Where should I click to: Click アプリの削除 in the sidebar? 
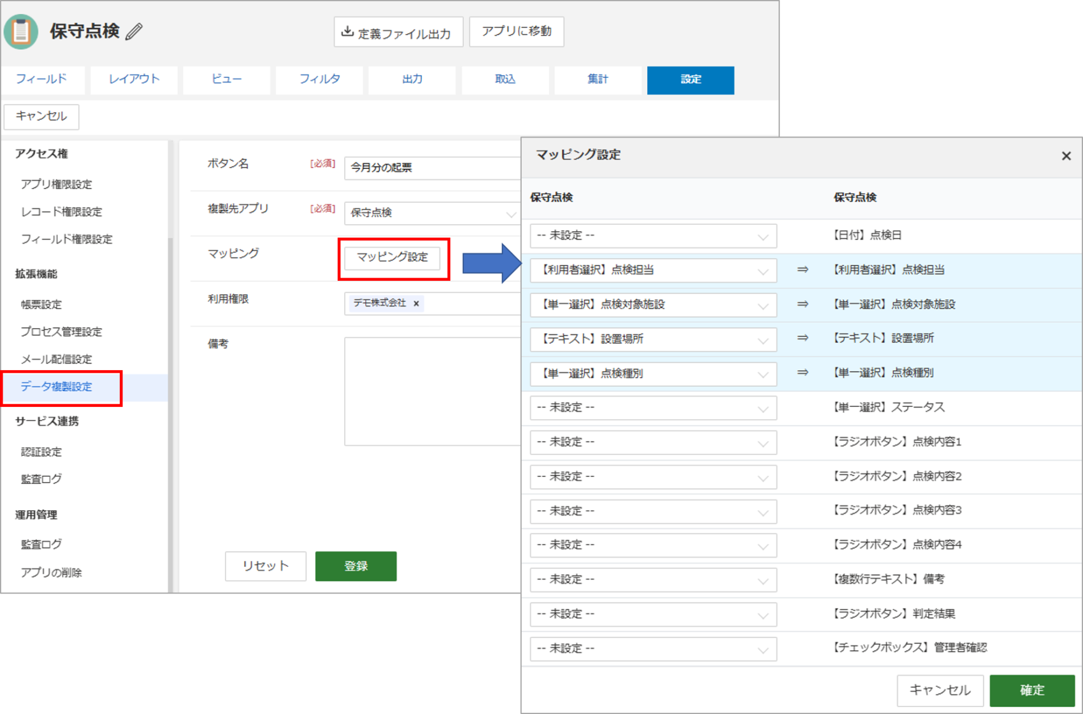tap(51, 573)
